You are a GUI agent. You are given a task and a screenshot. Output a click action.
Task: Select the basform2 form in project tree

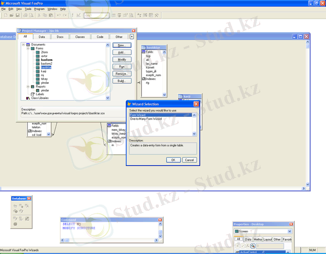pos(47,63)
